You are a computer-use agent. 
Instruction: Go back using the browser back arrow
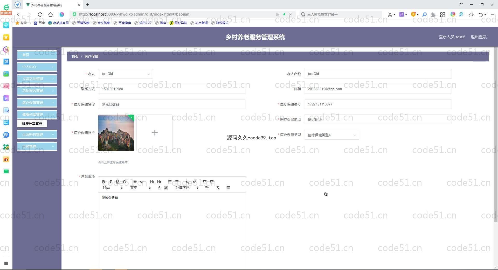tap(18, 15)
